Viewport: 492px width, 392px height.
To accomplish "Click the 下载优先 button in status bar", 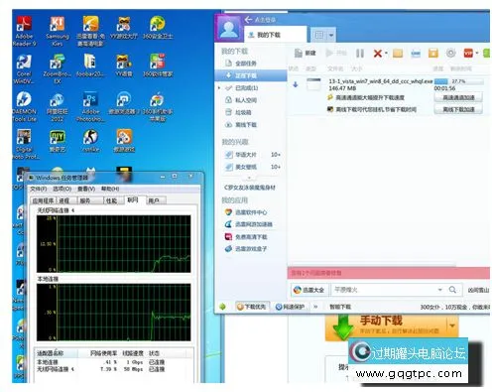I will pos(252,307).
